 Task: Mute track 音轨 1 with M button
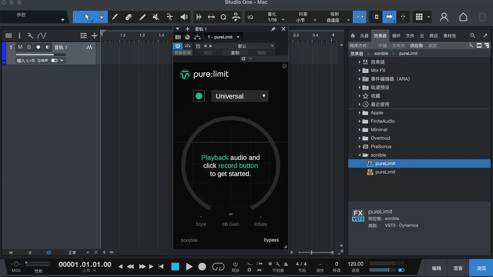[x=20, y=47]
